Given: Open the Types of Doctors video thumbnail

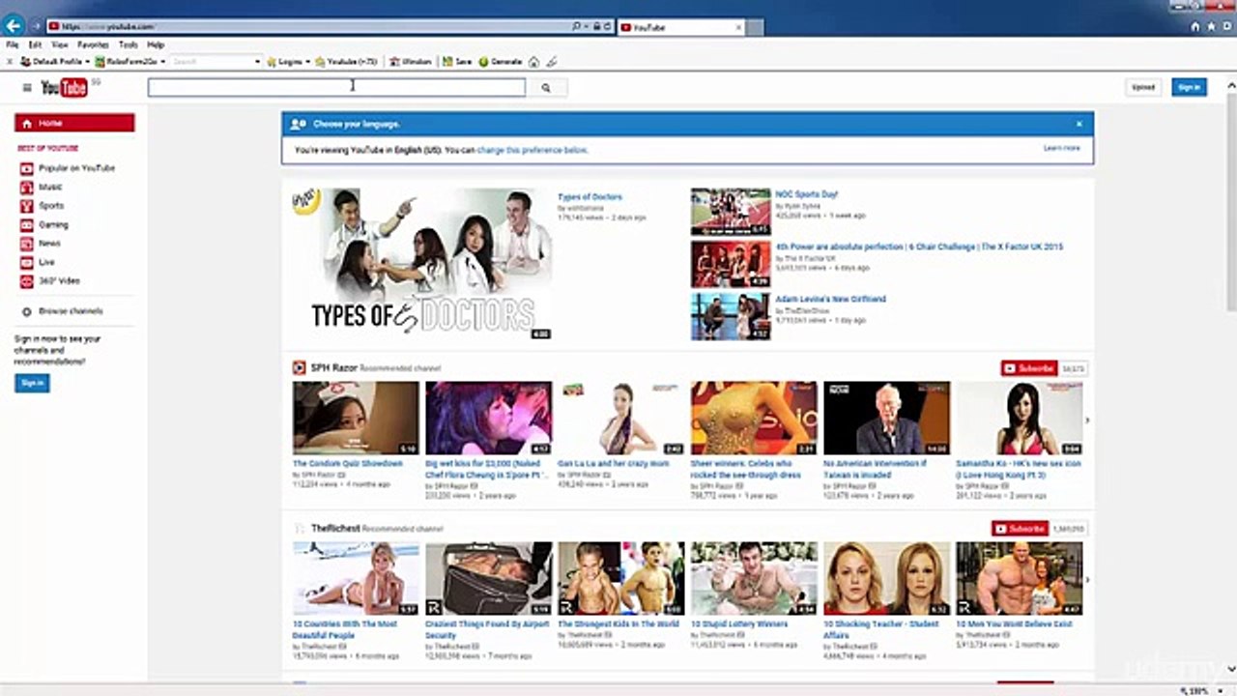Looking at the screenshot, I should click(x=422, y=264).
